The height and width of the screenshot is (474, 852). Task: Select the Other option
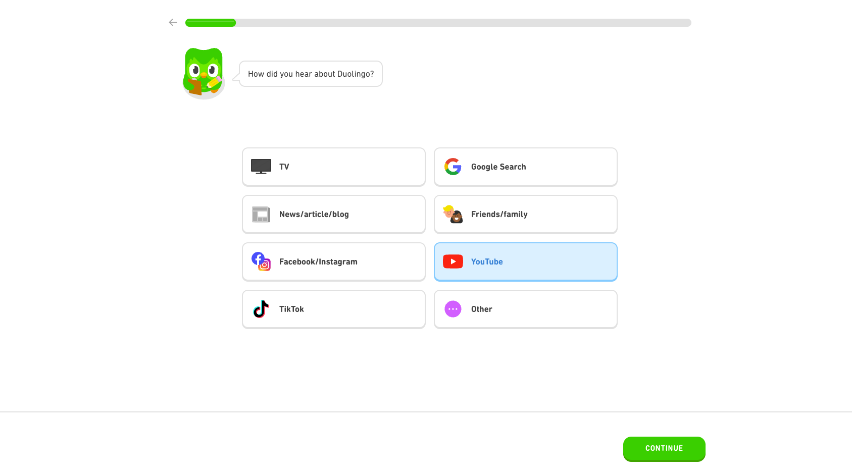pyautogui.click(x=525, y=309)
